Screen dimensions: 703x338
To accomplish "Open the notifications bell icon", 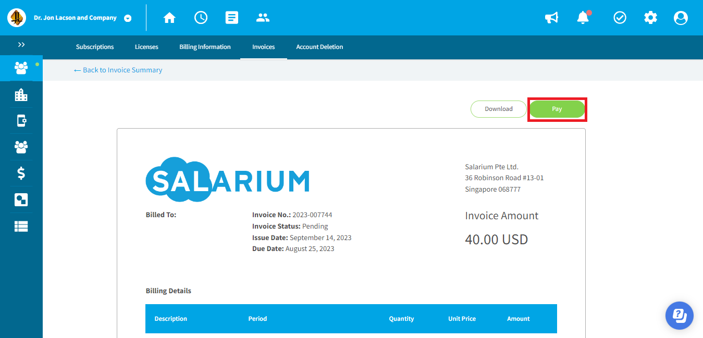I will [583, 18].
